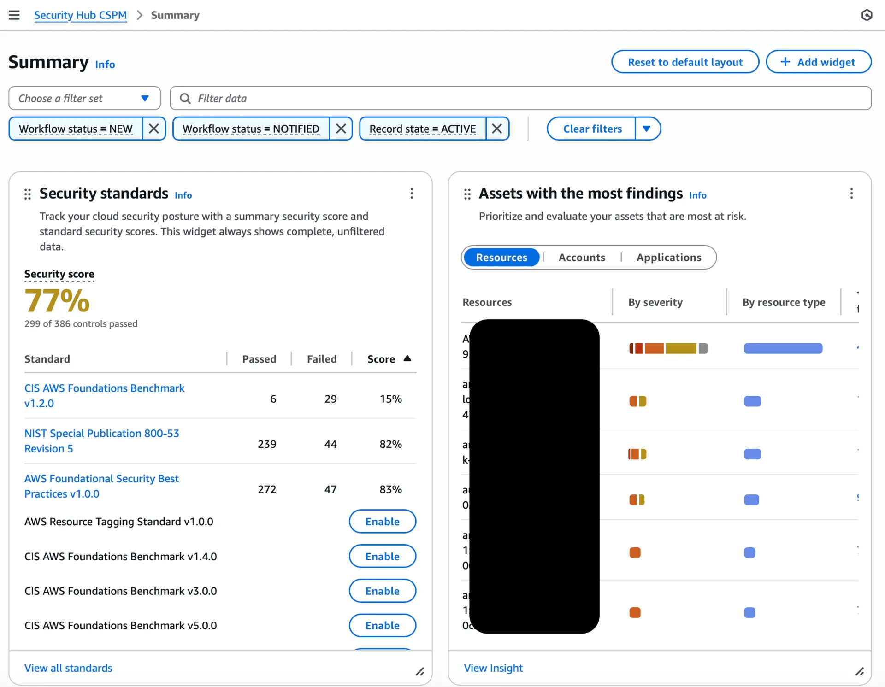This screenshot has width=885, height=687.
Task: Open Assets widget three-dot options menu
Action: tap(851, 194)
